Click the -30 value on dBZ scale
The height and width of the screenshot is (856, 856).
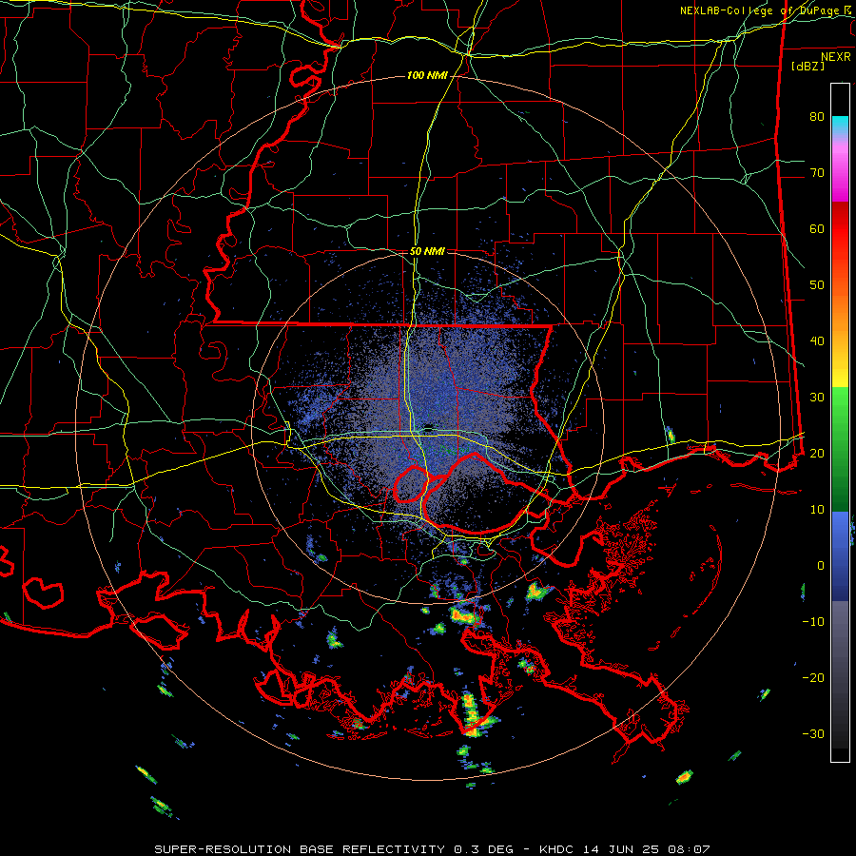[x=813, y=733]
